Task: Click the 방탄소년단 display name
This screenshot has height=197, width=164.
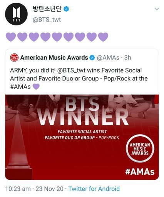Action: pyautogui.click(x=47, y=9)
